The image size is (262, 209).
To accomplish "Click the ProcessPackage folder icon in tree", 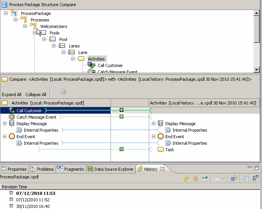I will (x=14, y=13).
